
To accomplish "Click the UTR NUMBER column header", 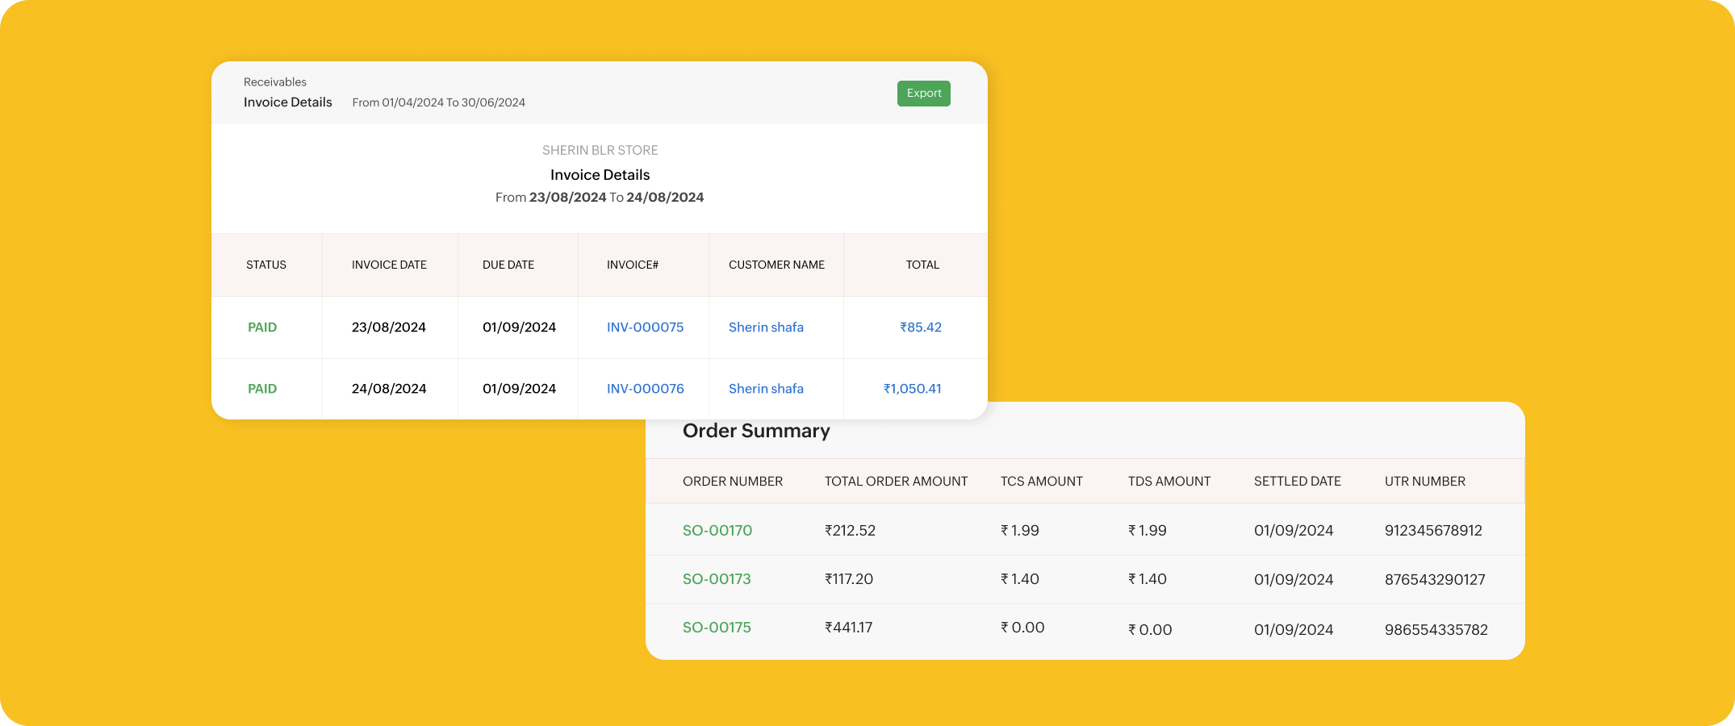I will point(1424,482).
